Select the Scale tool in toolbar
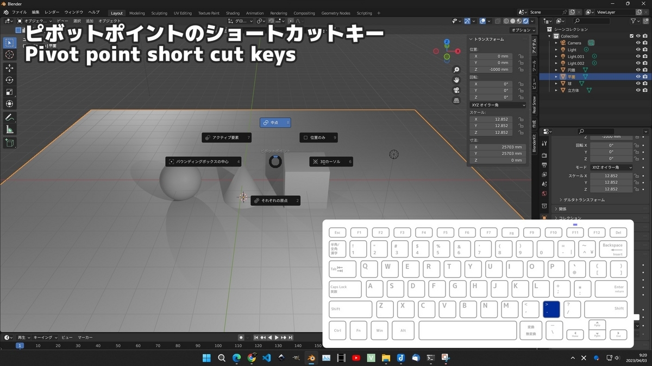Image resolution: width=652 pixels, height=366 pixels. 9,92
